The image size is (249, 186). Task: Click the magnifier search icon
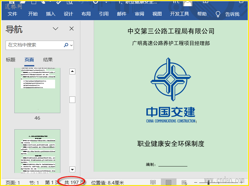pos(66,45)
